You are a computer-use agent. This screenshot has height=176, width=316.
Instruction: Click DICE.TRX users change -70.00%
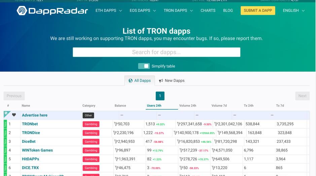(x=155, y=168)
